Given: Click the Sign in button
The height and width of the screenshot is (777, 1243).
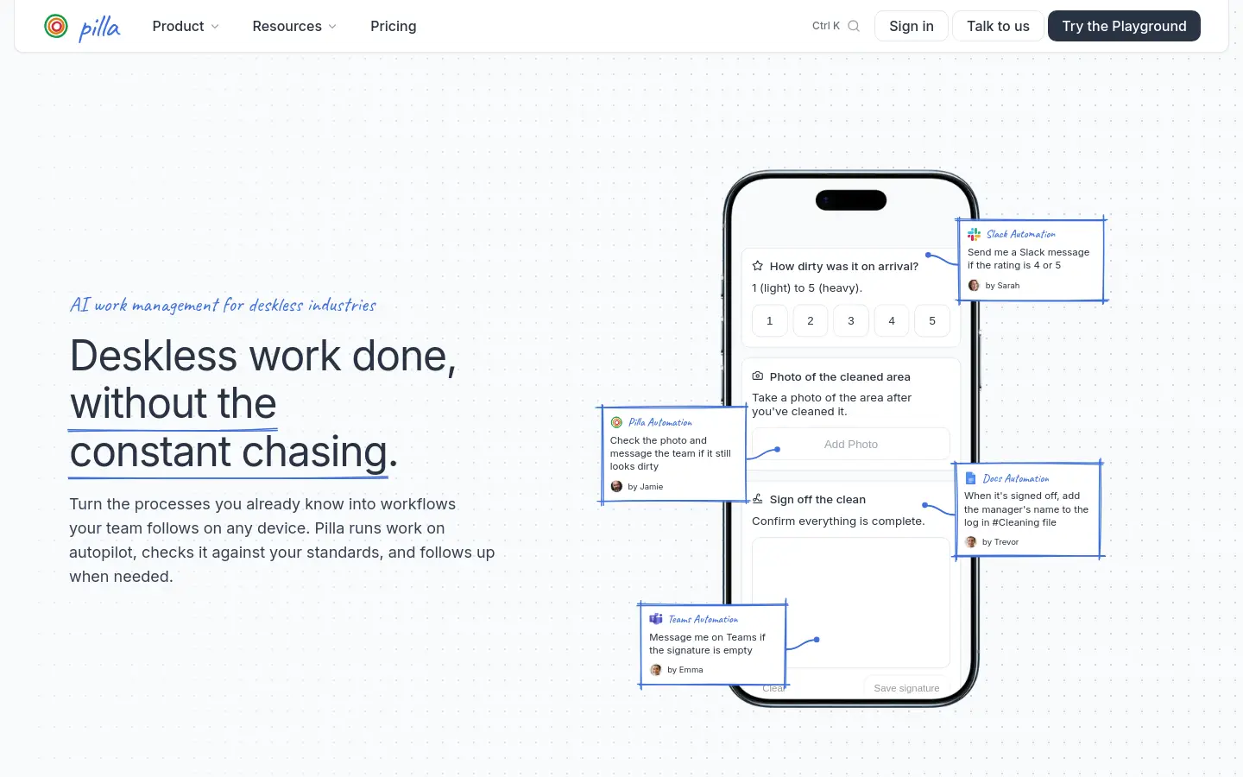Looking at the screenshot, I should (912, 26).
